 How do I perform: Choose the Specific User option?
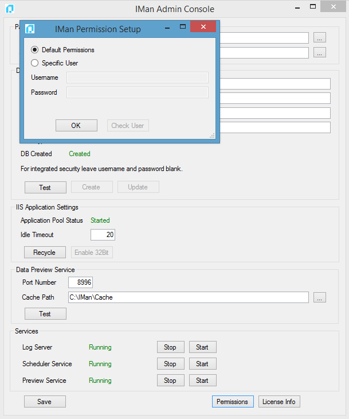click(x=35, y=63)
